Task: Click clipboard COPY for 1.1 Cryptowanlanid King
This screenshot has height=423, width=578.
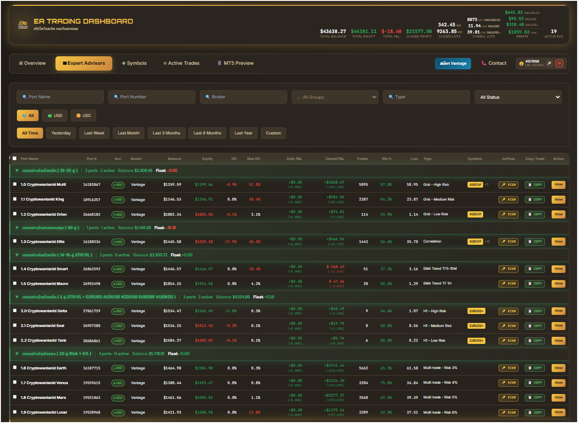Action: [x=535, y=200]
